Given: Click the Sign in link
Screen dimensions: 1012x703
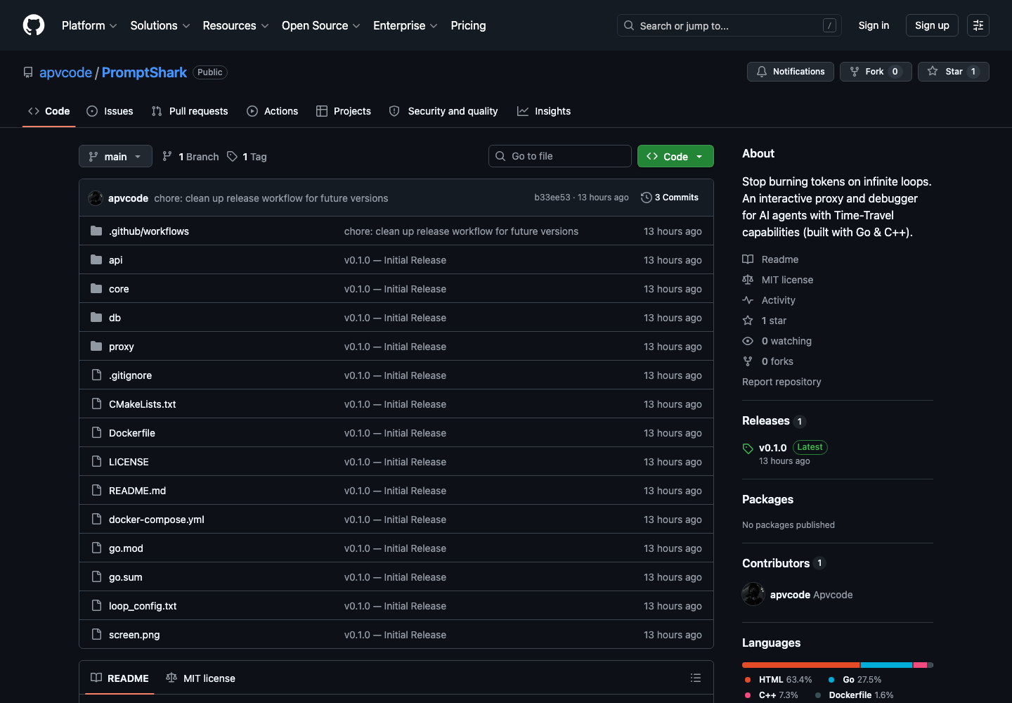Looking at the screenshot, I should tap(874, 25).
